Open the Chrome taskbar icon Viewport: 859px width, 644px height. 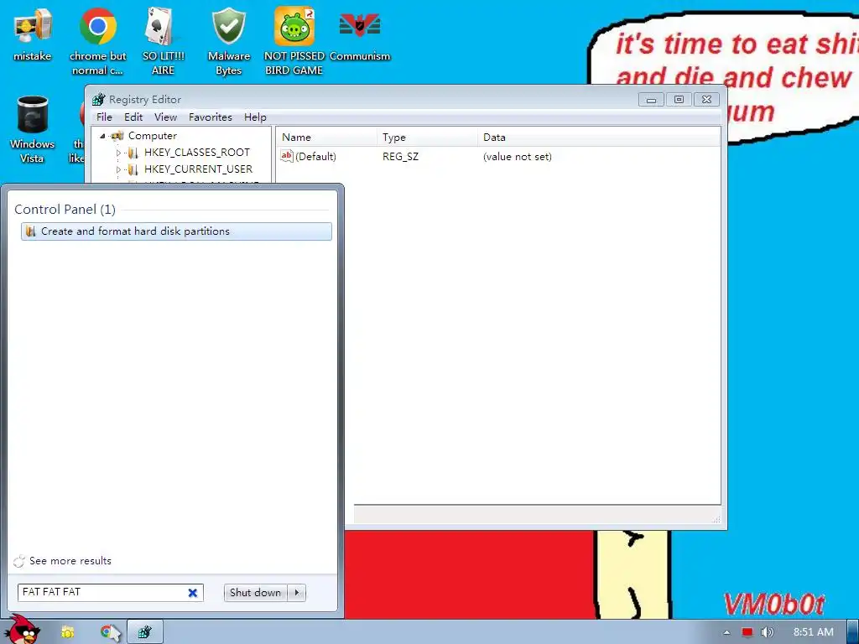click(110, 632)
